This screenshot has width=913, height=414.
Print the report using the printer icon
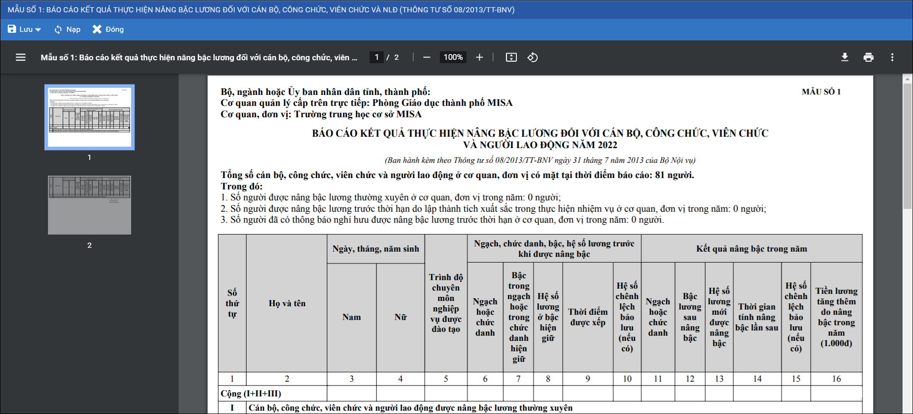pyautogui.click(x=868, y=57)
